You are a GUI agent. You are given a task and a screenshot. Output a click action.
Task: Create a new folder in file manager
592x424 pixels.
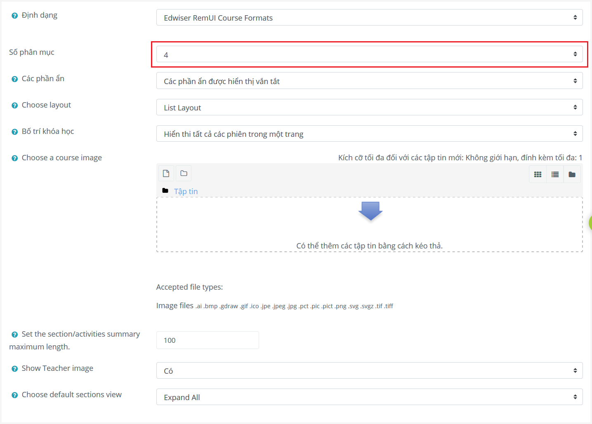(184, 173)
